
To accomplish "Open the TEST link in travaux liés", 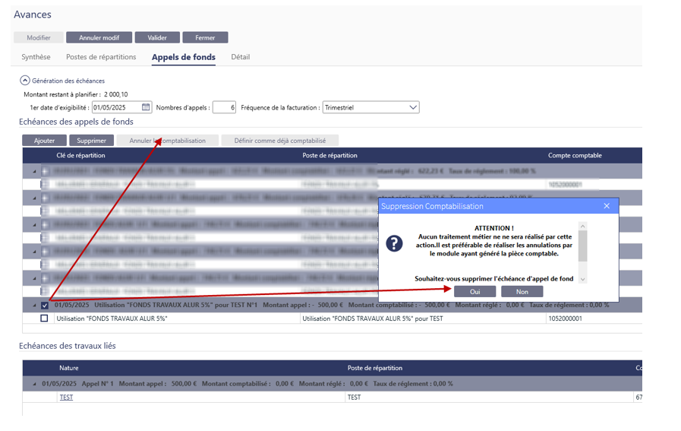I will click(66, 398).
